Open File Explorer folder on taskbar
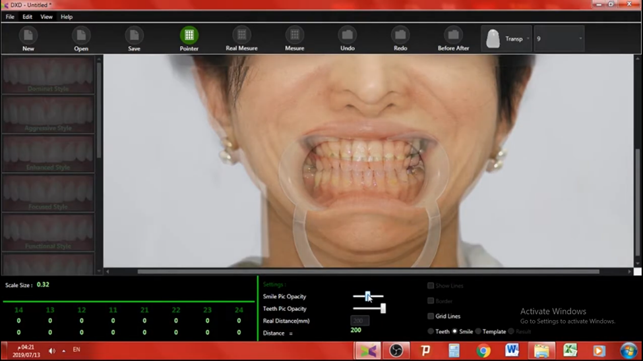 541,350
